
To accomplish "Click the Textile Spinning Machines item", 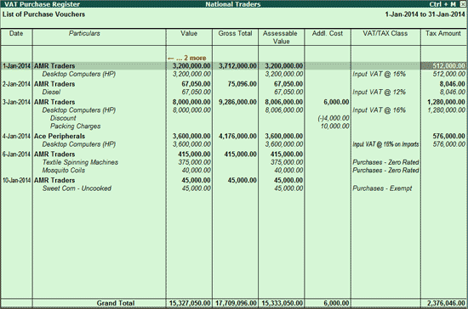I will [80, 162].
